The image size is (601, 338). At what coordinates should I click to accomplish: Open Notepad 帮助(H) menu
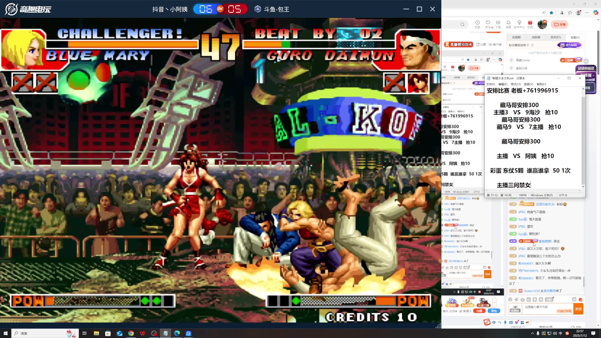541,84
